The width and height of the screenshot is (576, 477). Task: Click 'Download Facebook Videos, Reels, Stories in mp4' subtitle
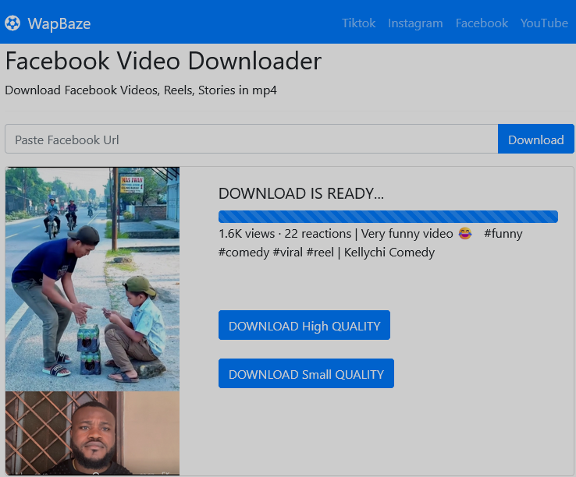[x=140, y=90]
